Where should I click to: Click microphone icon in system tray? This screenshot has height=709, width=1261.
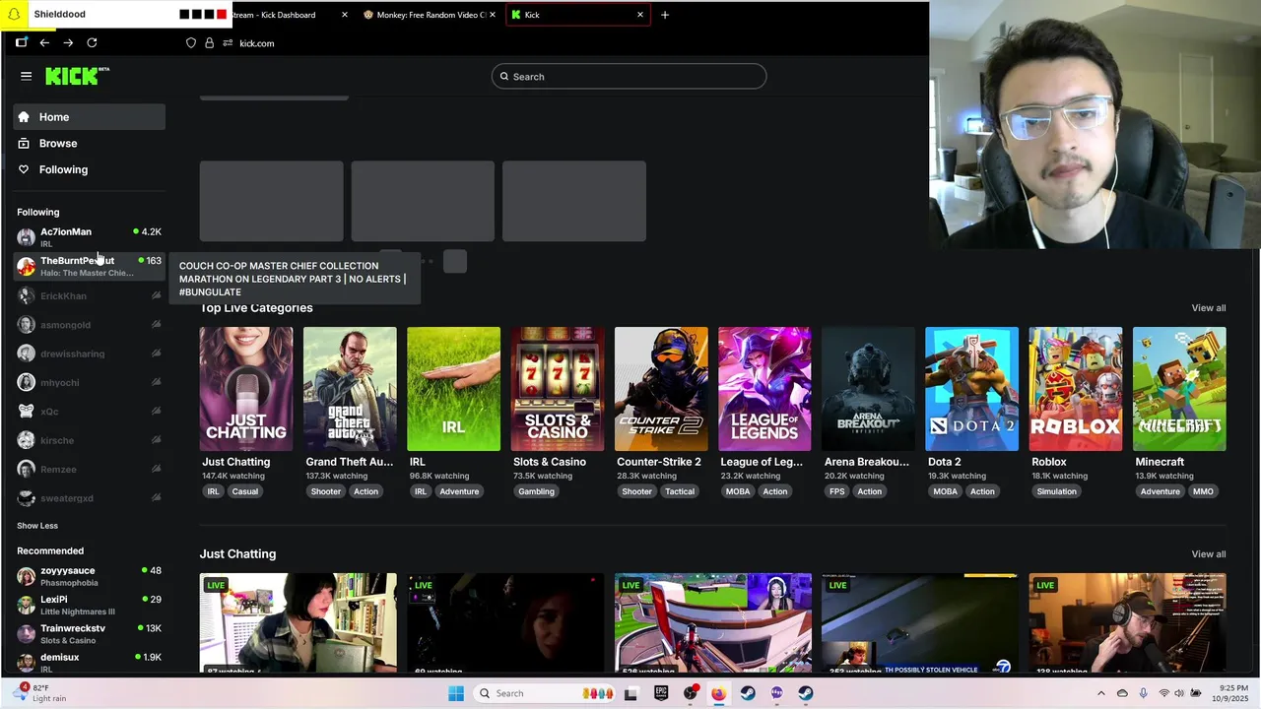pos(1143,693)
